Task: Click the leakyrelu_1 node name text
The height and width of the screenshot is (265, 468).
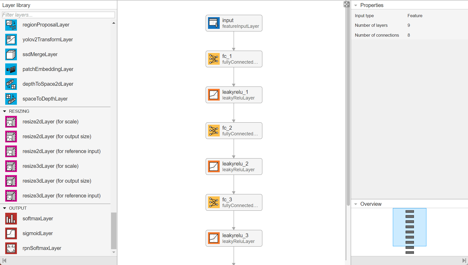Action: tap(235, 92)
